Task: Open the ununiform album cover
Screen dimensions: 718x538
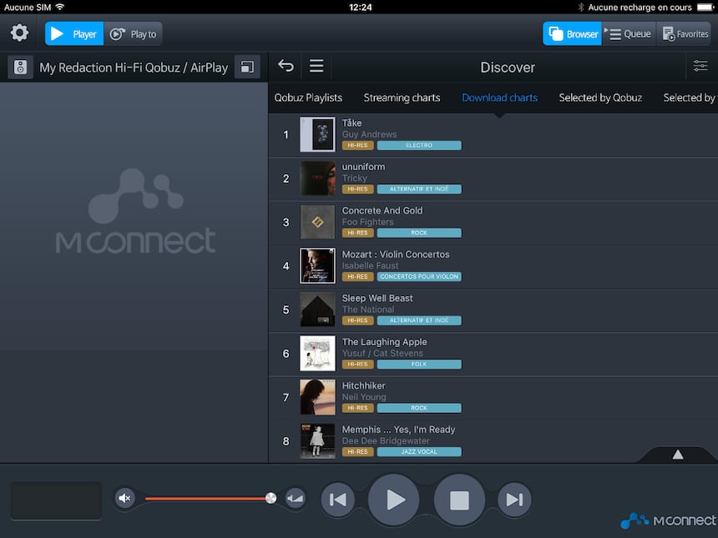Action: 317,178
